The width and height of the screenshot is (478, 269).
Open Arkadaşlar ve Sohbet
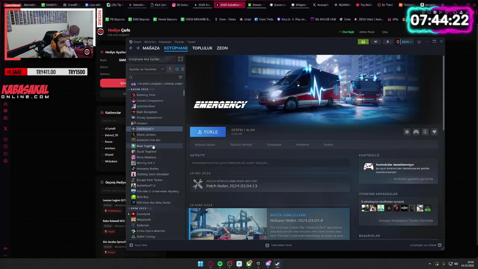pos(426,245)
